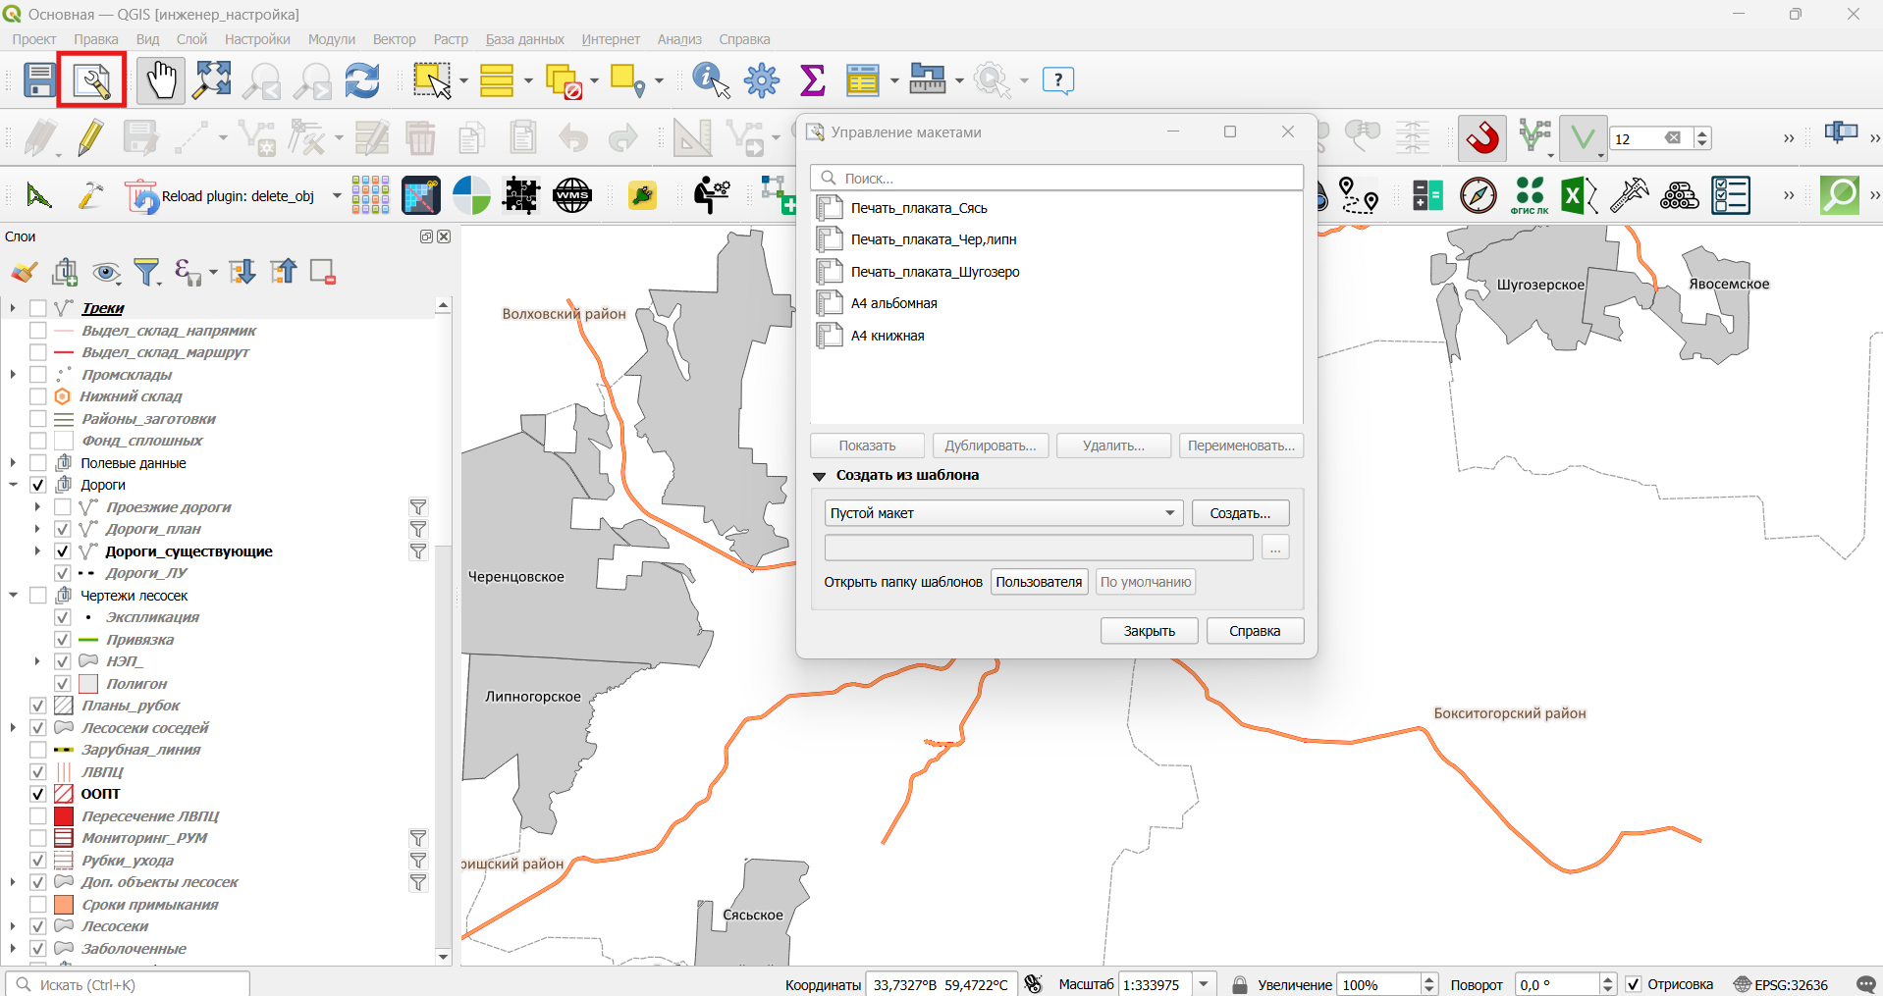The height and width of the screenshot is (996, 1883).
Task: Activate the Identify Features tool
Action: [x=711, y=79]
